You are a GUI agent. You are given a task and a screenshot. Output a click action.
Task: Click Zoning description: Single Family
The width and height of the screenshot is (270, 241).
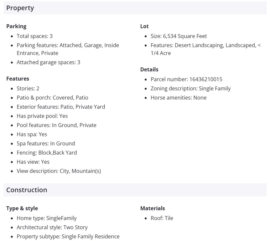pos(191,88)
